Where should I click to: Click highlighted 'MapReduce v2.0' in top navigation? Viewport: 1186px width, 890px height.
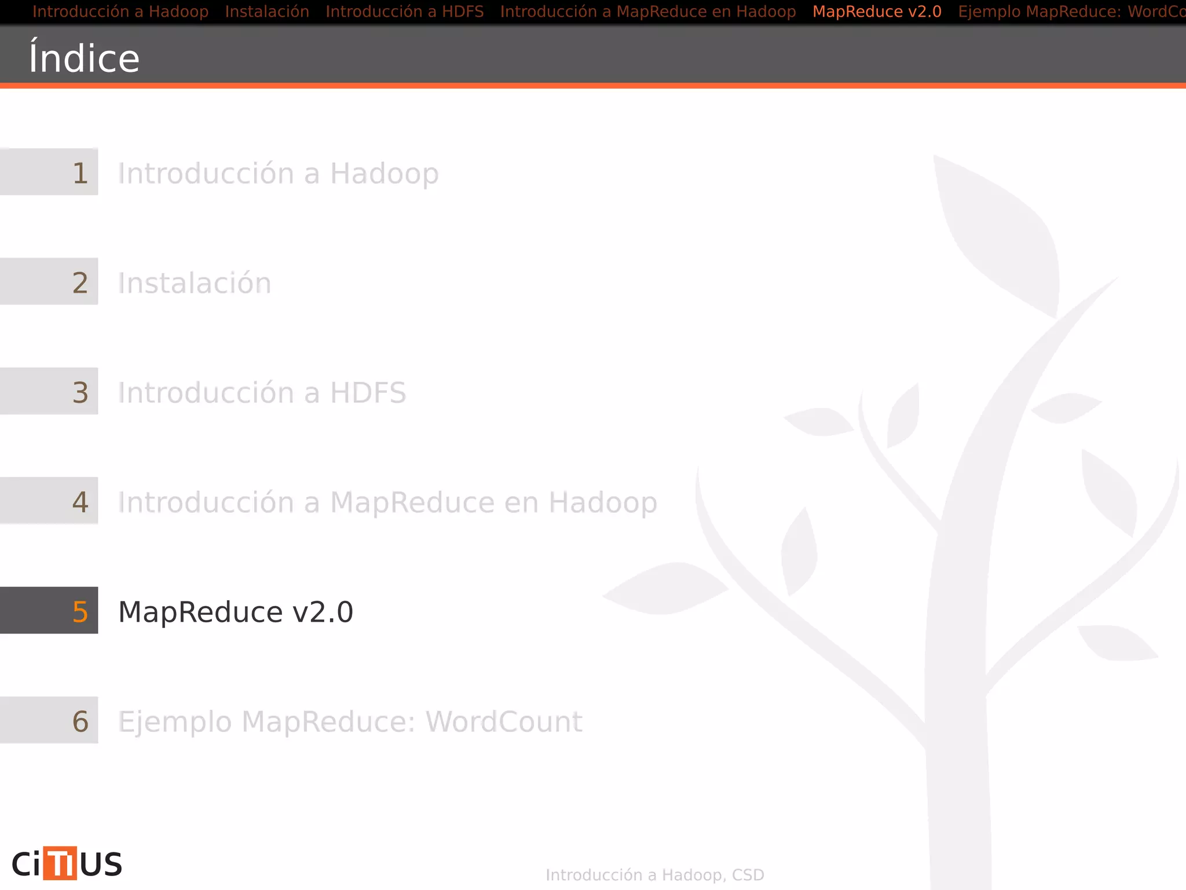click(x=877, y=12)
